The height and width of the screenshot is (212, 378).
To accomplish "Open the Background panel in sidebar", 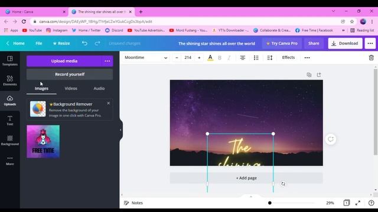I will pyautogui.click(x=10, y=140).
